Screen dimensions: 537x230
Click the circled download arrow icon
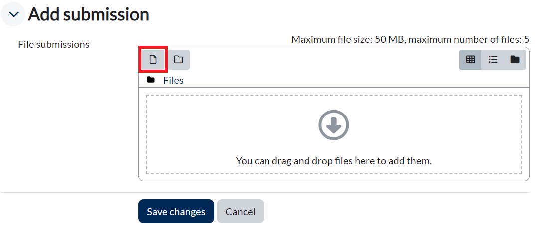coord(333,124)
